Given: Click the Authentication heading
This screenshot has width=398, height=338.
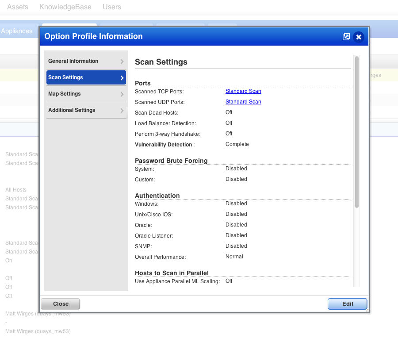Looking at the screenshot, I should [157, 196].
